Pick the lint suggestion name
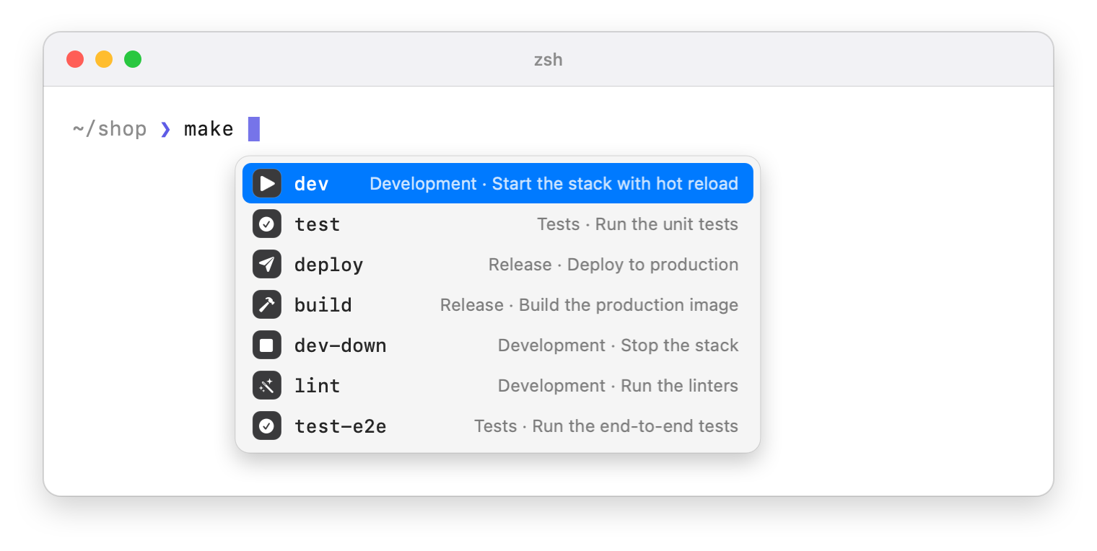 coord(318,386)
